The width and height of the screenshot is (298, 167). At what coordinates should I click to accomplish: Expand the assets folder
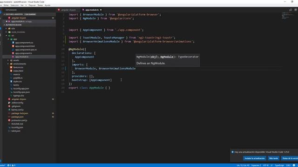(16, 60)
